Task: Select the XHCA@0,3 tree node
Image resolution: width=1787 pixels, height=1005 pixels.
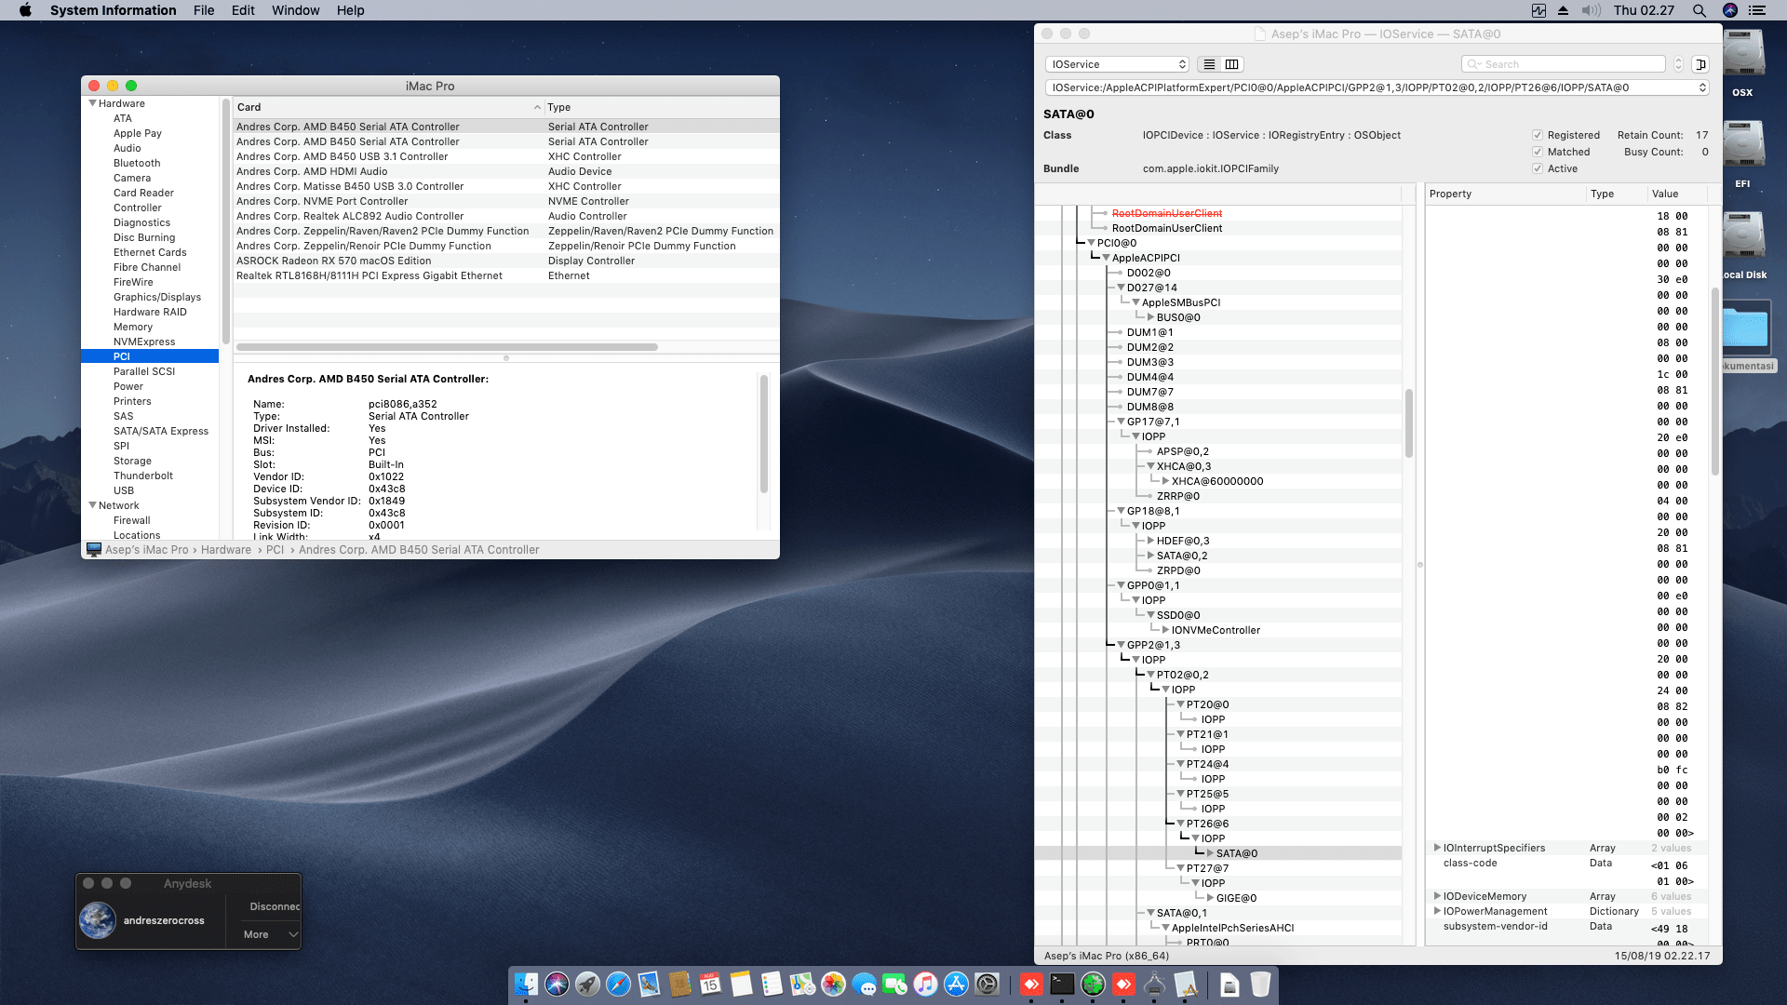Action: pos(1184,466)
